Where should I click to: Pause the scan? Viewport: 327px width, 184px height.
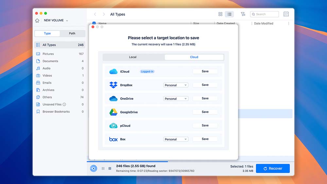[103, 168]
